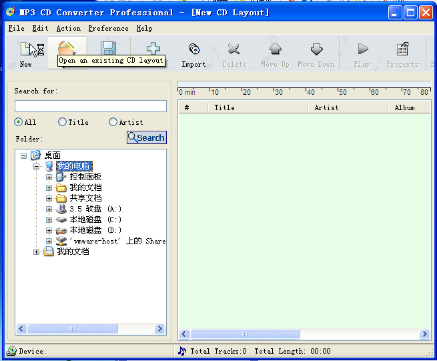Click the app icon in title bar
Image resolution: width=437 pixels, height=361 pixels.
(11, 12)
